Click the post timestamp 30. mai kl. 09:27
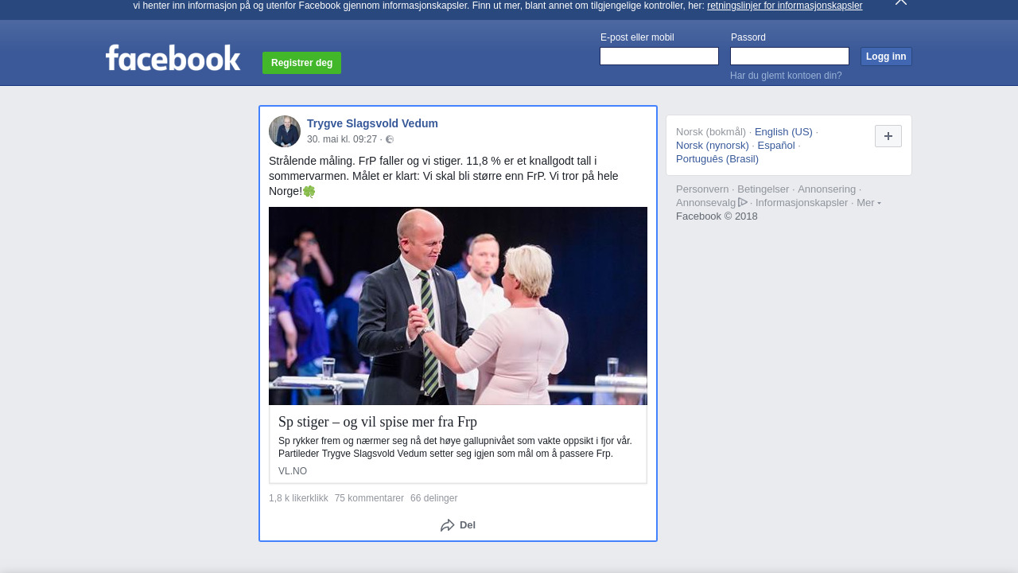The width and height of the screenshot is (1018, 573). (342, 139)
